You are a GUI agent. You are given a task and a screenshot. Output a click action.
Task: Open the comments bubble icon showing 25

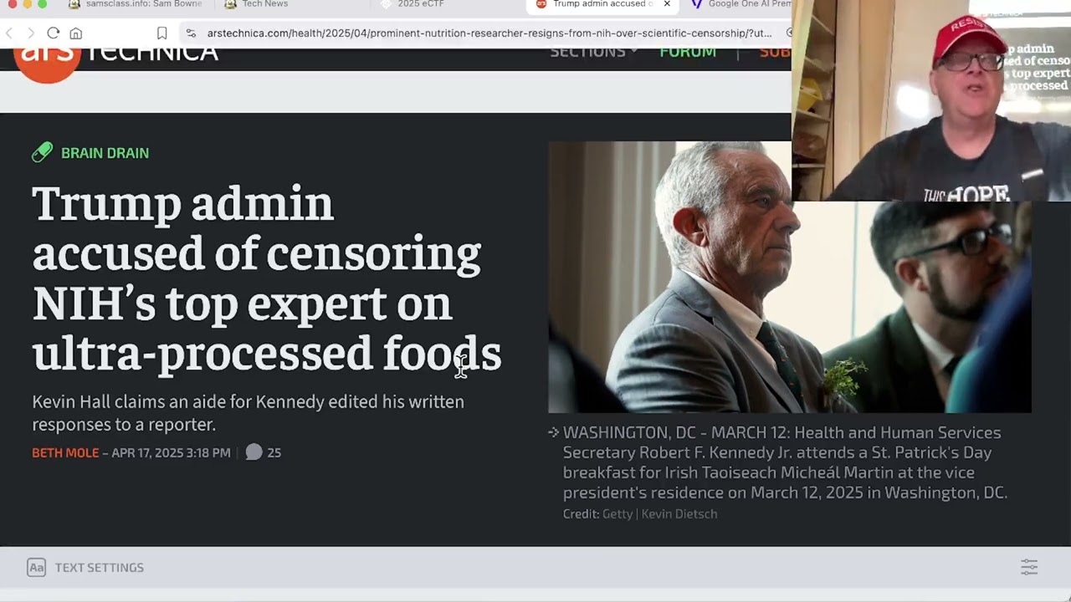(254, 452)
